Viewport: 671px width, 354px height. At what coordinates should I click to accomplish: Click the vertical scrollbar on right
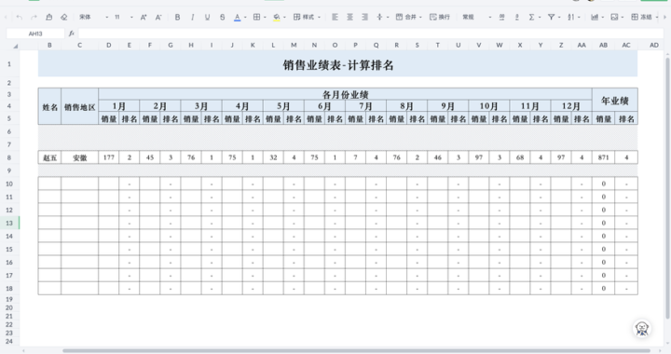click(667, 188)
